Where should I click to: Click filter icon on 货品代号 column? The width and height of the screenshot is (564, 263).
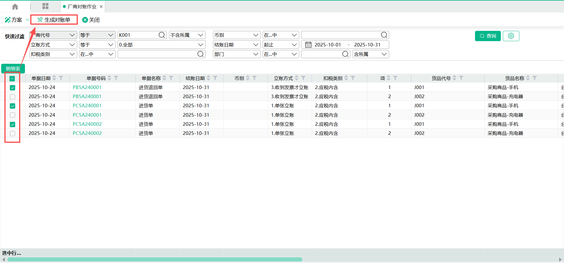point(461,78)
